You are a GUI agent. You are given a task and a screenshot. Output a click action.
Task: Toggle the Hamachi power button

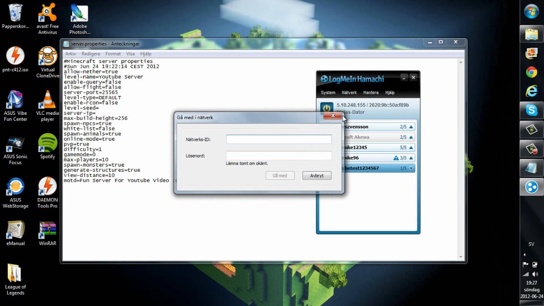[x=326, y=108]
